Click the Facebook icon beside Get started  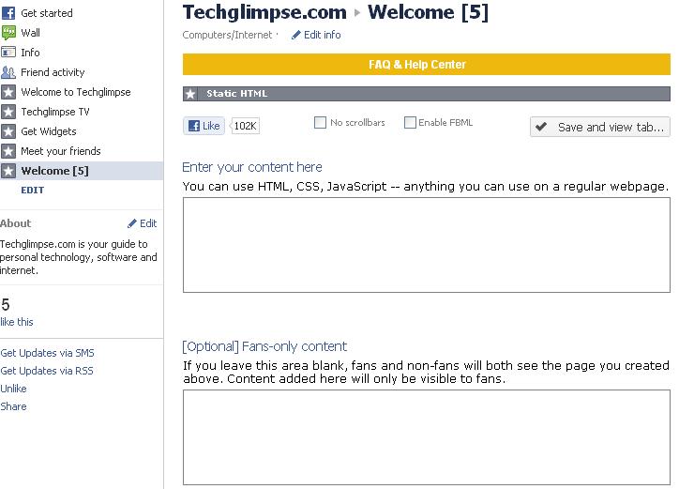8,13
